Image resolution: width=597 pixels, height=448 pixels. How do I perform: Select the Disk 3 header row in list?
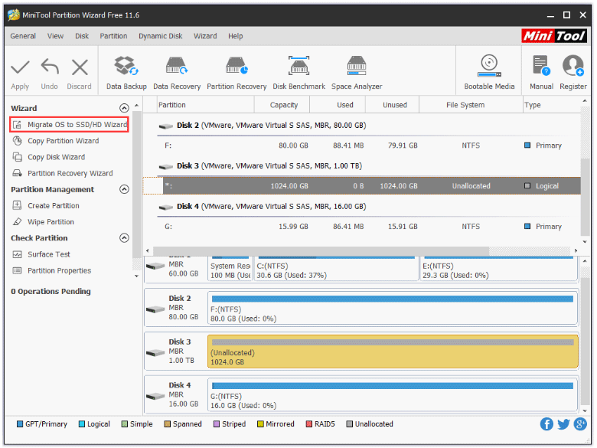(362, 165)
